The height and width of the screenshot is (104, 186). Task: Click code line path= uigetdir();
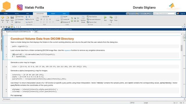click(20, 46)
